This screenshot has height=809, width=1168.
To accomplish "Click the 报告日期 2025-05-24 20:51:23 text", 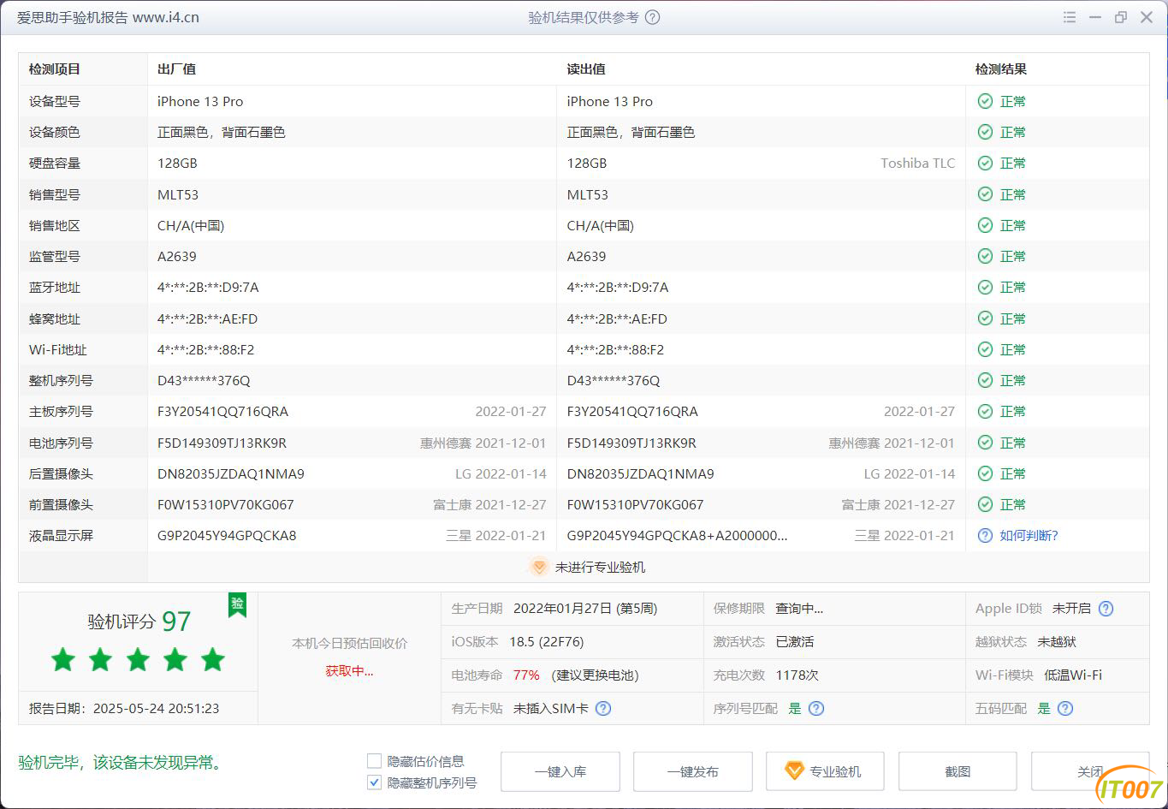I will [x=124, y=708].
